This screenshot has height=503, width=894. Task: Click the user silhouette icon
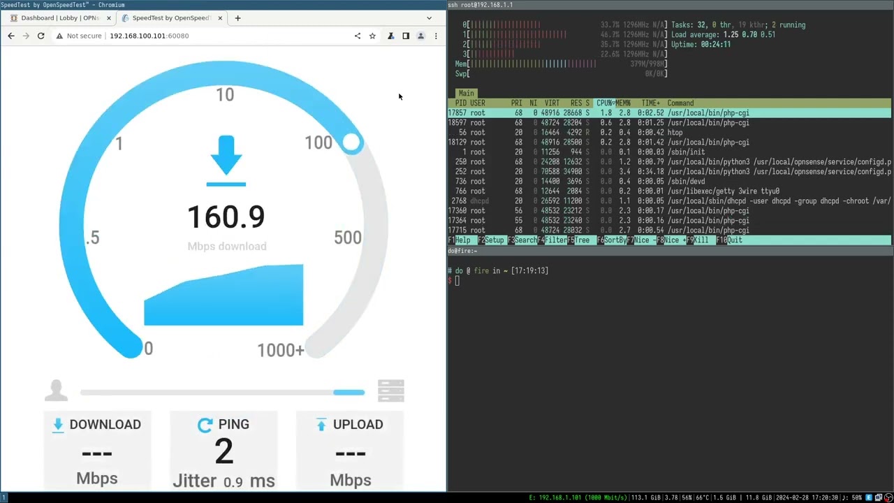click(x=56, y=391)
